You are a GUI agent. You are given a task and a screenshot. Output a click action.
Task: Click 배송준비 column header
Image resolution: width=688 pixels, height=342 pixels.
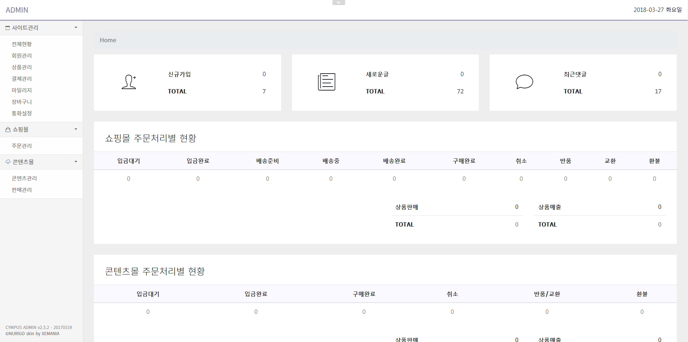pyautogui.click(x=267, y=161)
